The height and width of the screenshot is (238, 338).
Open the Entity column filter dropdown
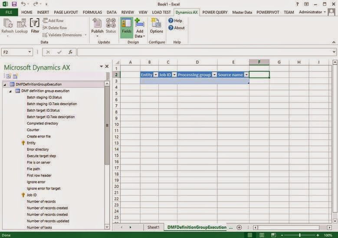pos(156,74)
